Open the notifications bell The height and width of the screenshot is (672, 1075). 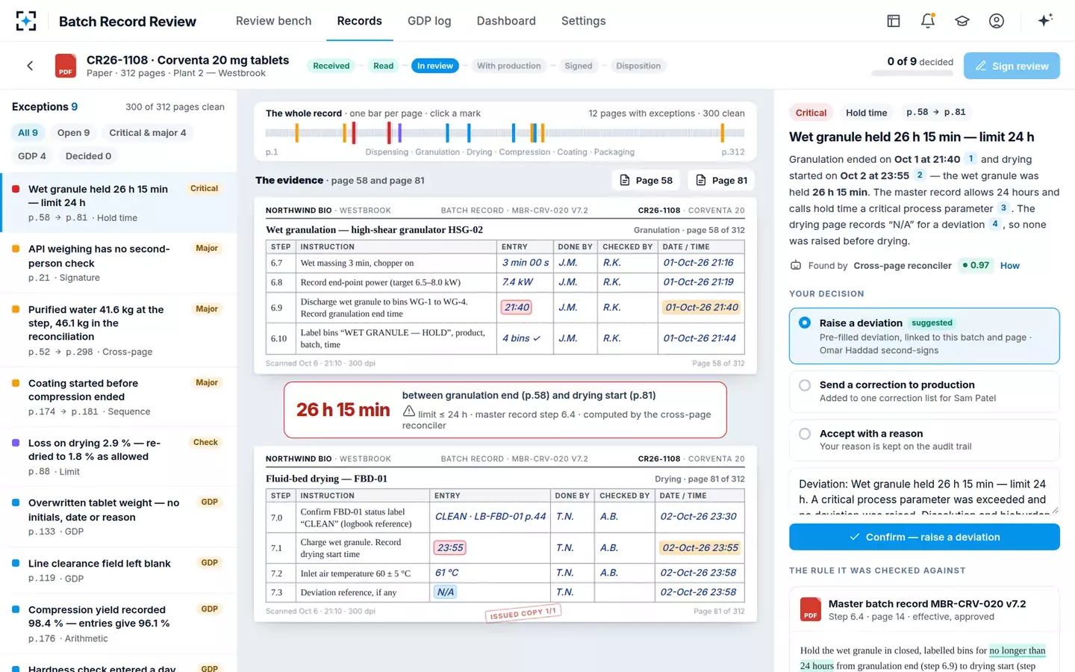click(x=928, y=21)
